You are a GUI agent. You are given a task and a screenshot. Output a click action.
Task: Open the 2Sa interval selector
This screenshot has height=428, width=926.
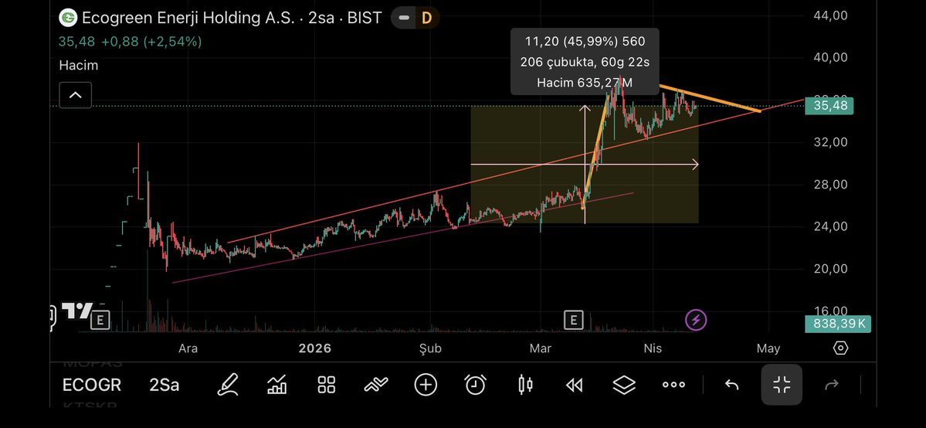(x=165, y=386)
